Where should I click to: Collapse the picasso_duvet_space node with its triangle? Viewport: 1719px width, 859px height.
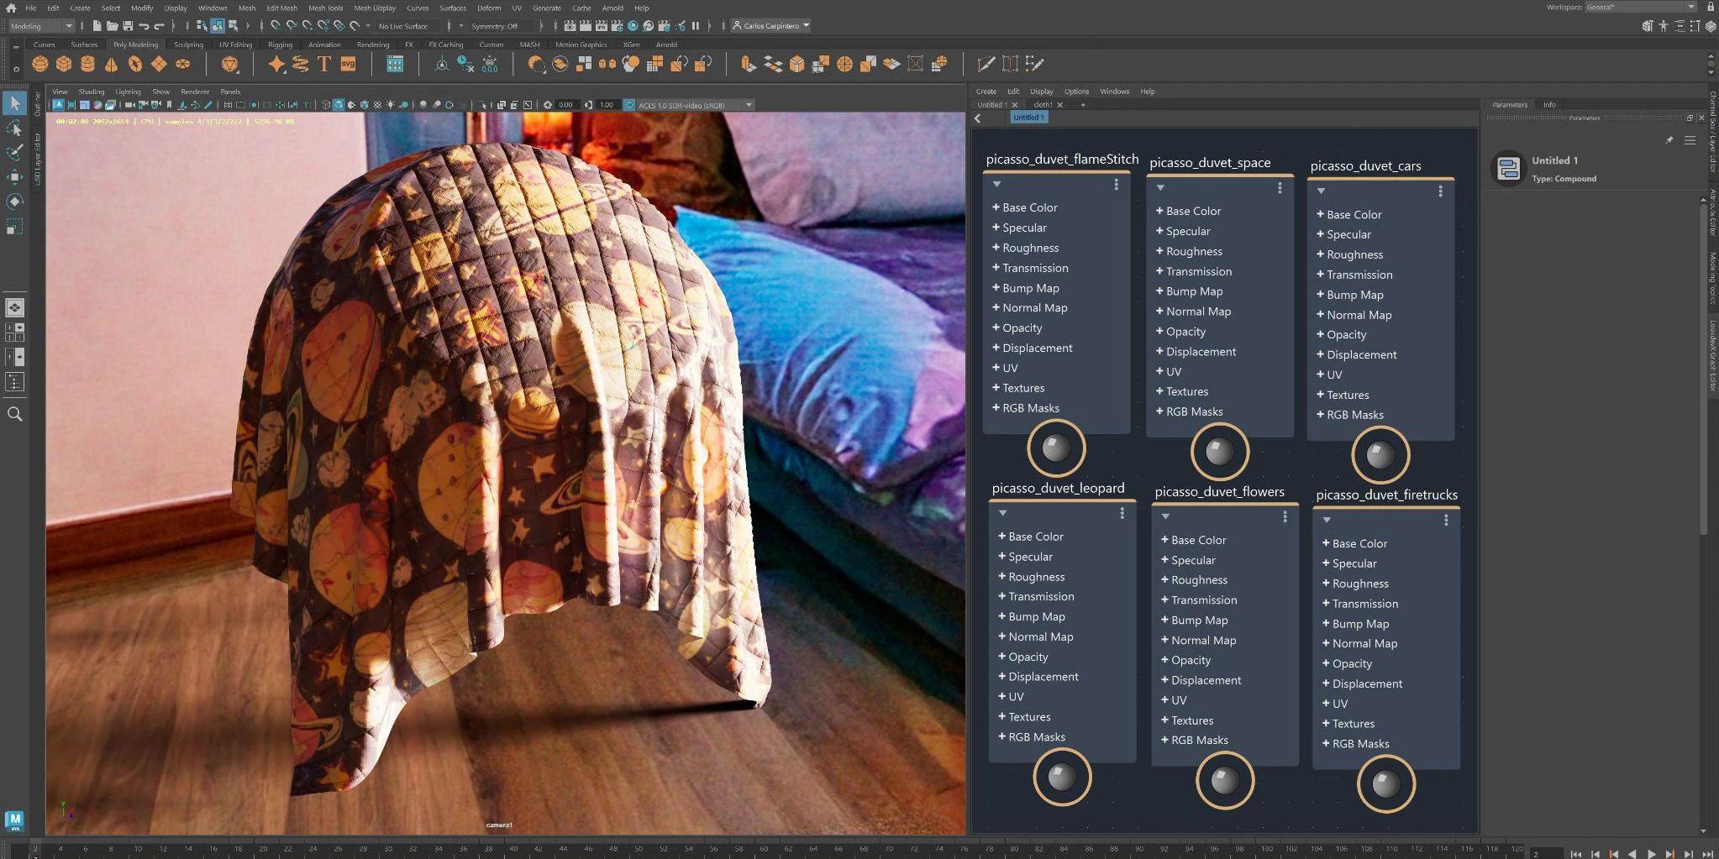[1160, 188]
